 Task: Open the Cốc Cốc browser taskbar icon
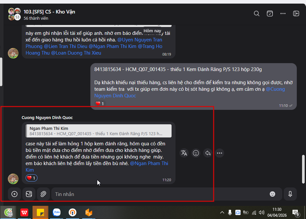pos(9,212)
